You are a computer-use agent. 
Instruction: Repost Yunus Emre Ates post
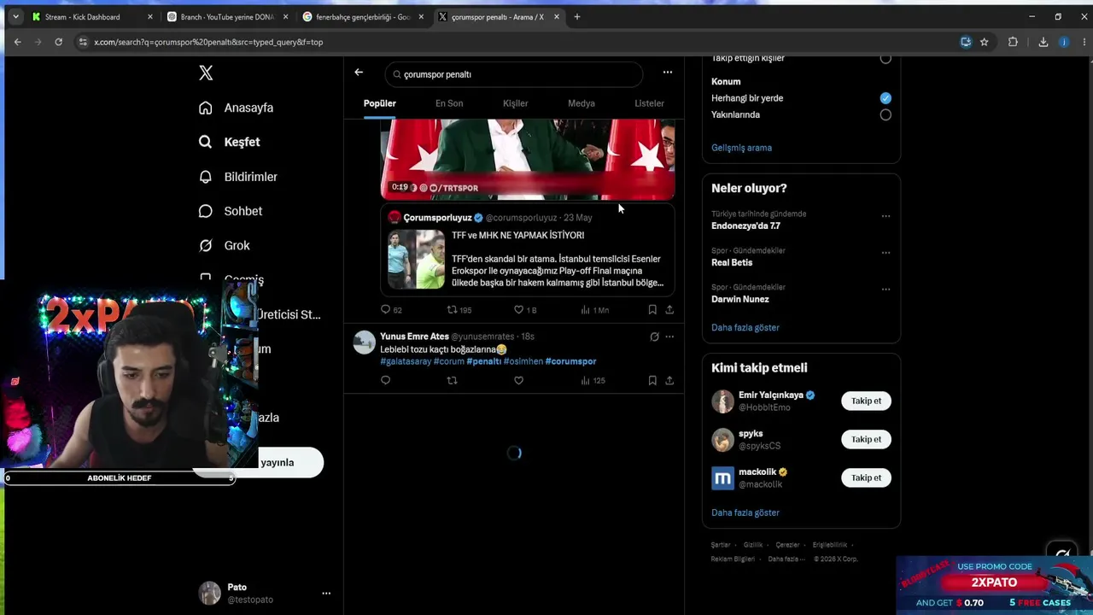[453, 380]
